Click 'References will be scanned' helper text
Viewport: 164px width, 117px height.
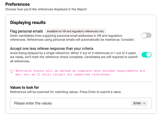point(66,92)
